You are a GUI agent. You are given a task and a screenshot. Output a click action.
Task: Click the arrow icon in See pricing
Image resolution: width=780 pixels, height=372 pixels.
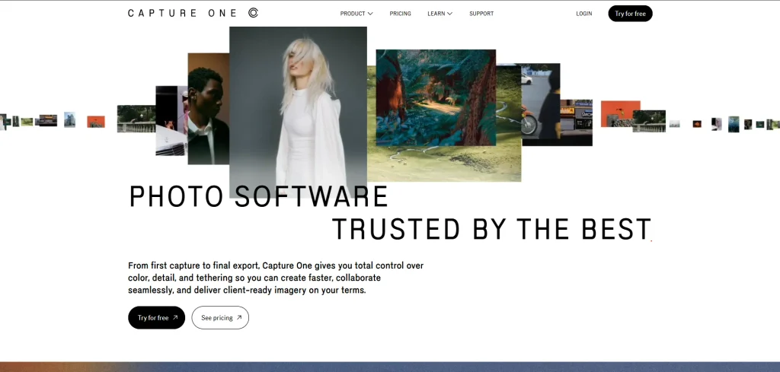[x=238, y=317]
